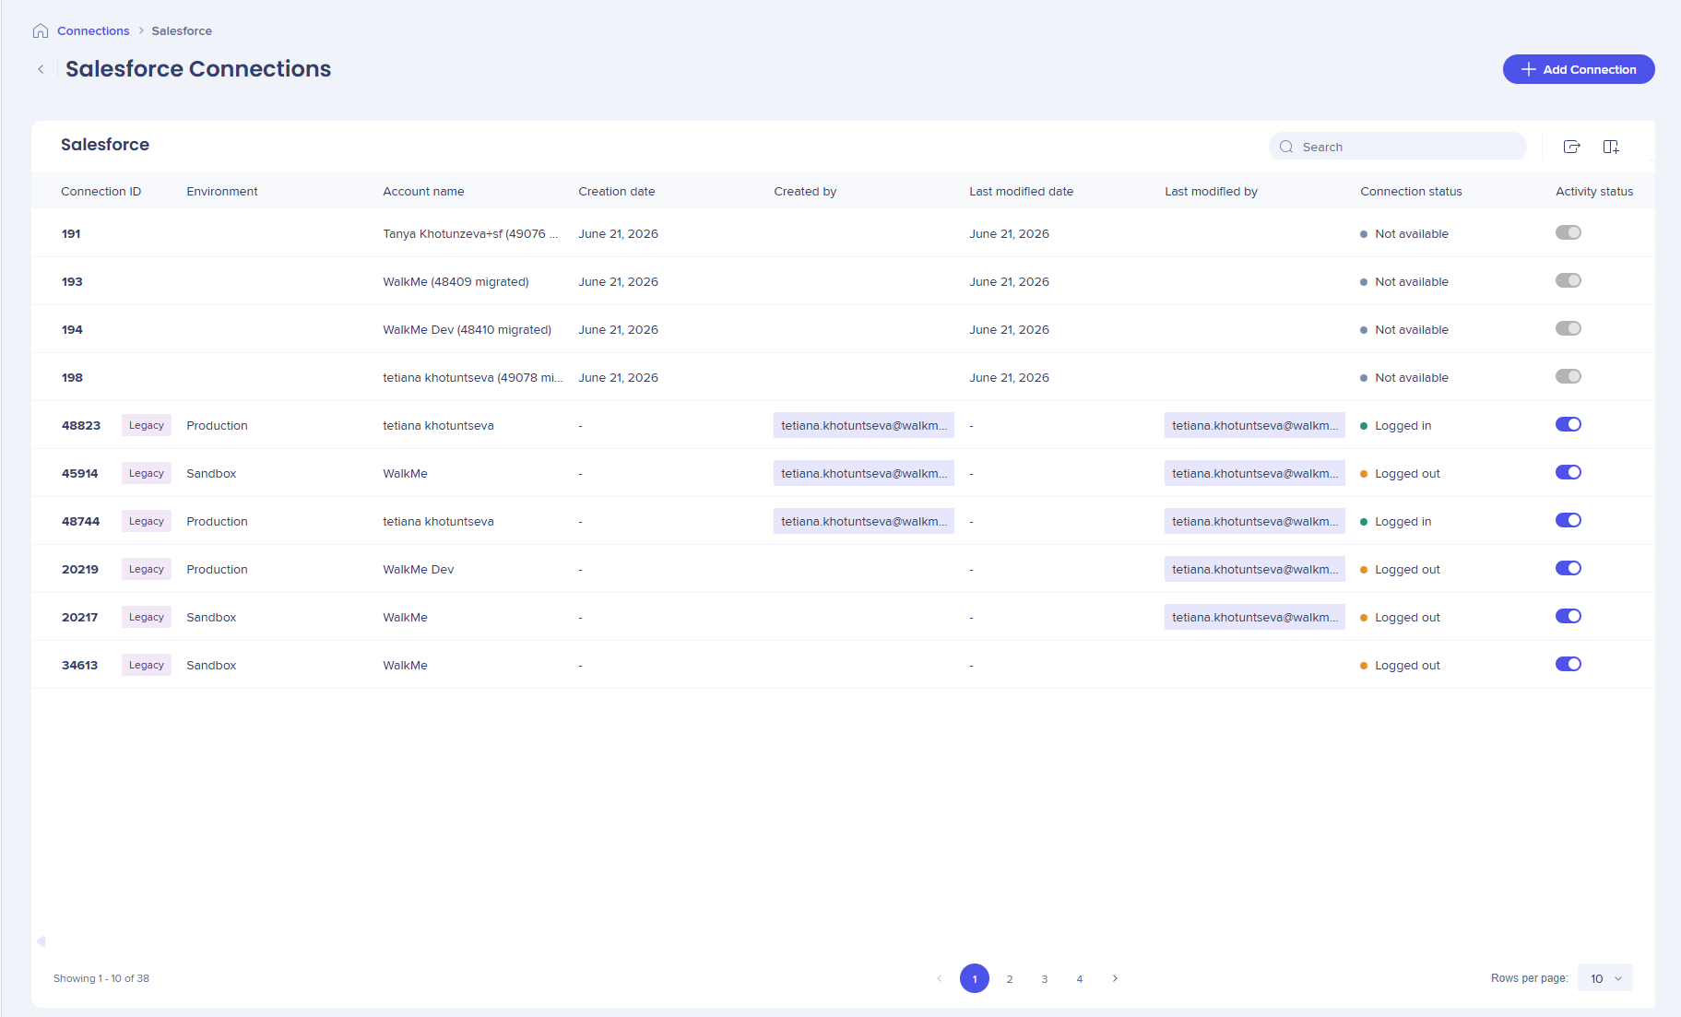
Task: Go back using arrow beside Salesforce Connections
Action: coord(41,69)
